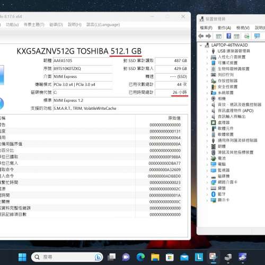The image size is (265, 265).
Task: Click raw value 000000000DBA77
Action: pyautogui.click(x=164, y=163)
